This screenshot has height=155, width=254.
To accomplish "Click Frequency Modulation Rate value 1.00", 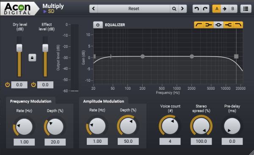I will pos(24,142).
